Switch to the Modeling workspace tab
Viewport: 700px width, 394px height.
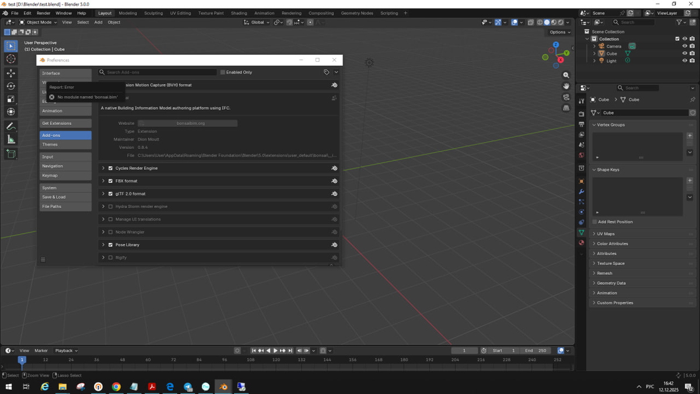coord(128,13)
